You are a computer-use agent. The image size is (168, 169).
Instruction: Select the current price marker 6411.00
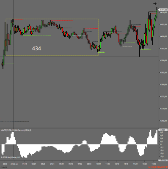(163, 10)
